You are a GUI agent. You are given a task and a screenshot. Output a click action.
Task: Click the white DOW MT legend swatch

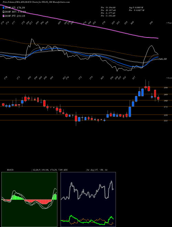coord(4,12)
